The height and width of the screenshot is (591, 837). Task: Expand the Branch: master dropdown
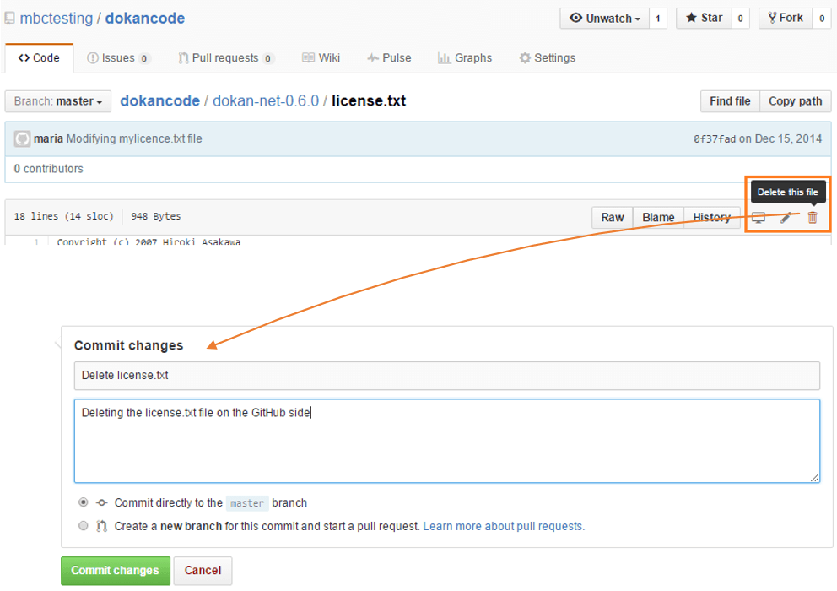[x=58, y=101]
